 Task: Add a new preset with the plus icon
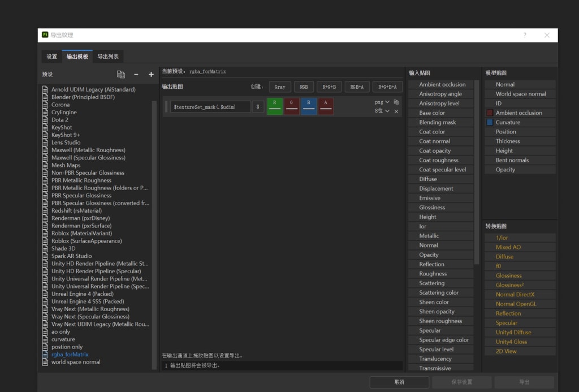tap(151, 74)
